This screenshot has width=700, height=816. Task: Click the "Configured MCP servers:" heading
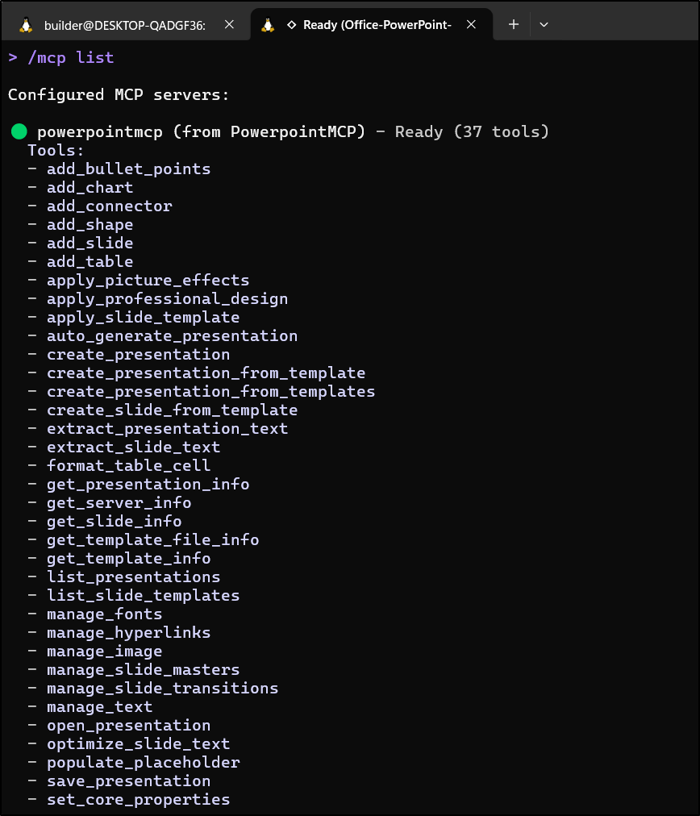pos(119,94)
